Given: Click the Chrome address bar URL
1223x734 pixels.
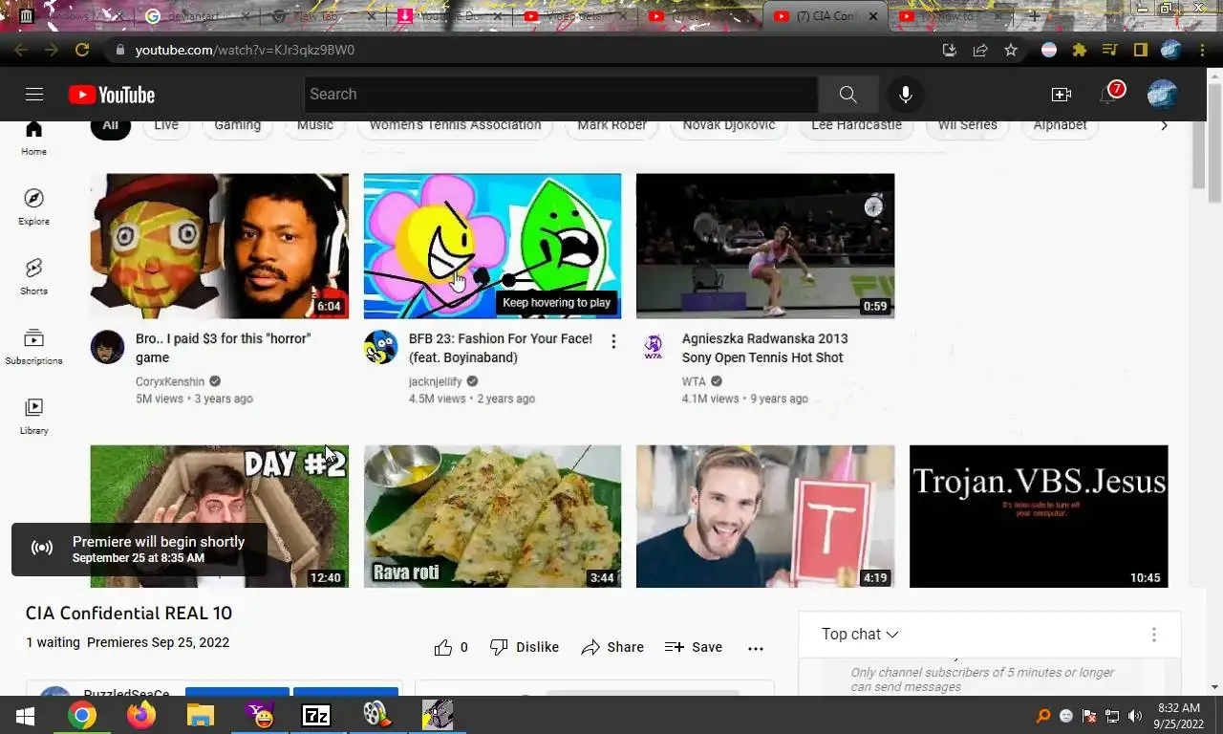Looking at the screenshot, I should 245,50.
